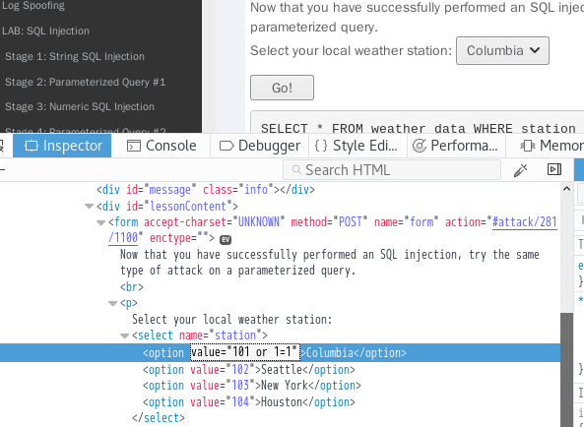
Task: Open Stage 2: Parameterized Query #1
Action: (x=86, y=82)
